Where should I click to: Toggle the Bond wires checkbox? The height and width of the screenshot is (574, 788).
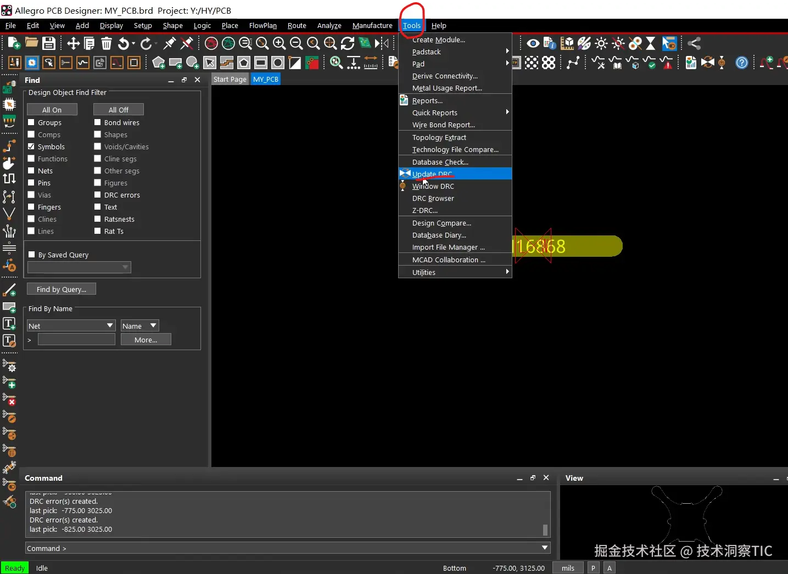click(x=97, y=122)
